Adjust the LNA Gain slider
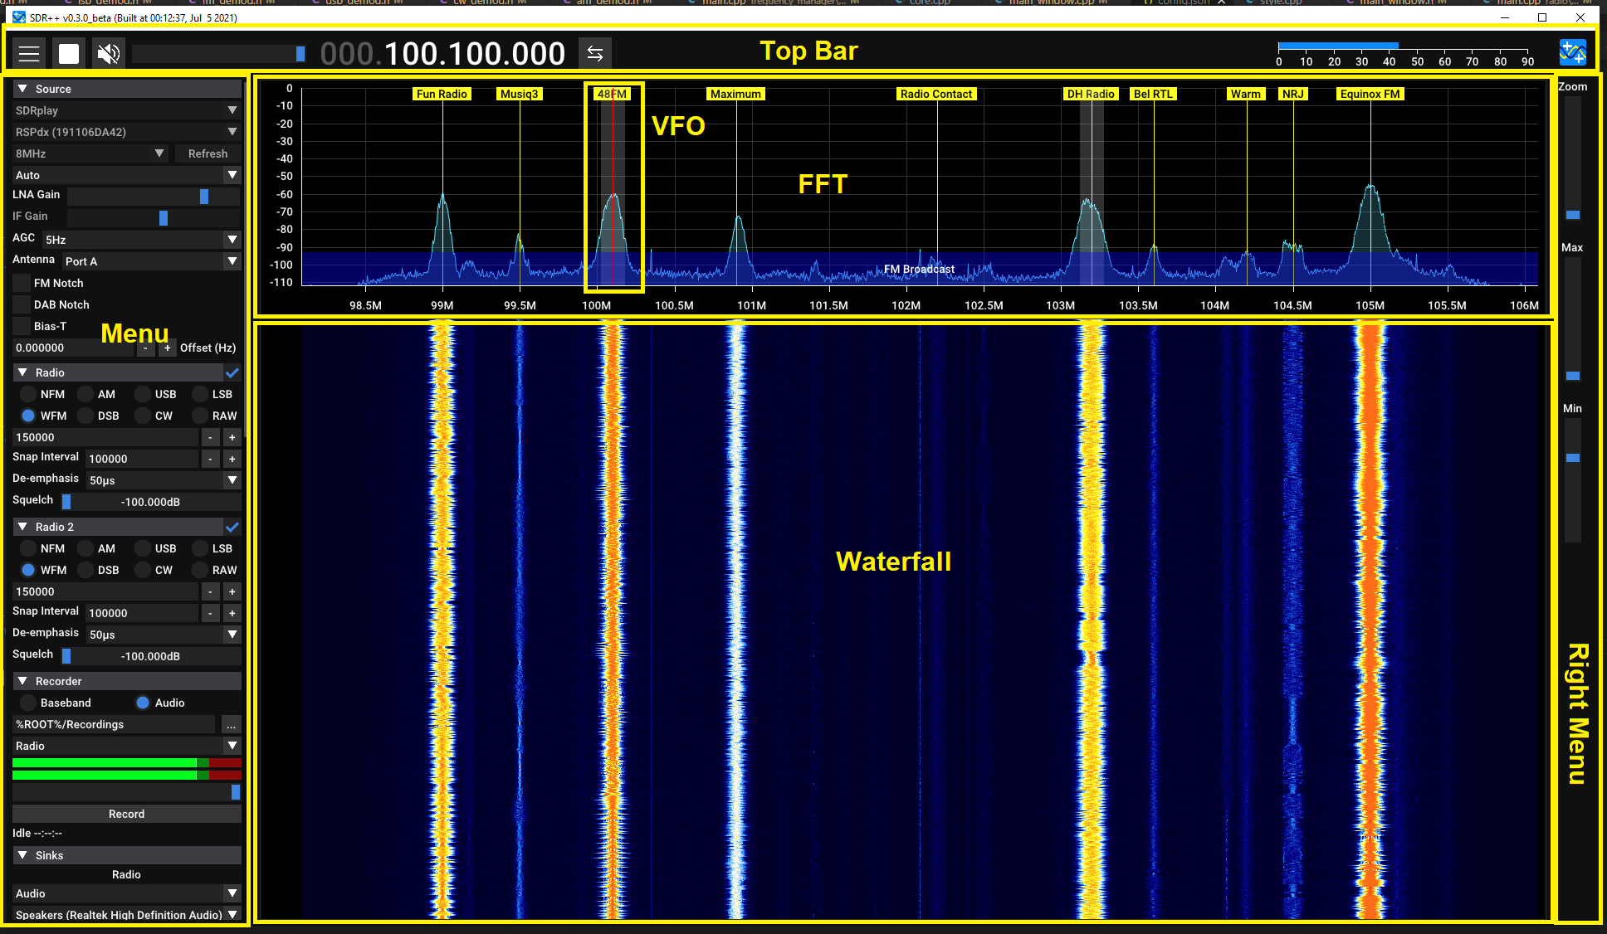 pyautogui.click(x=203, y=196)
